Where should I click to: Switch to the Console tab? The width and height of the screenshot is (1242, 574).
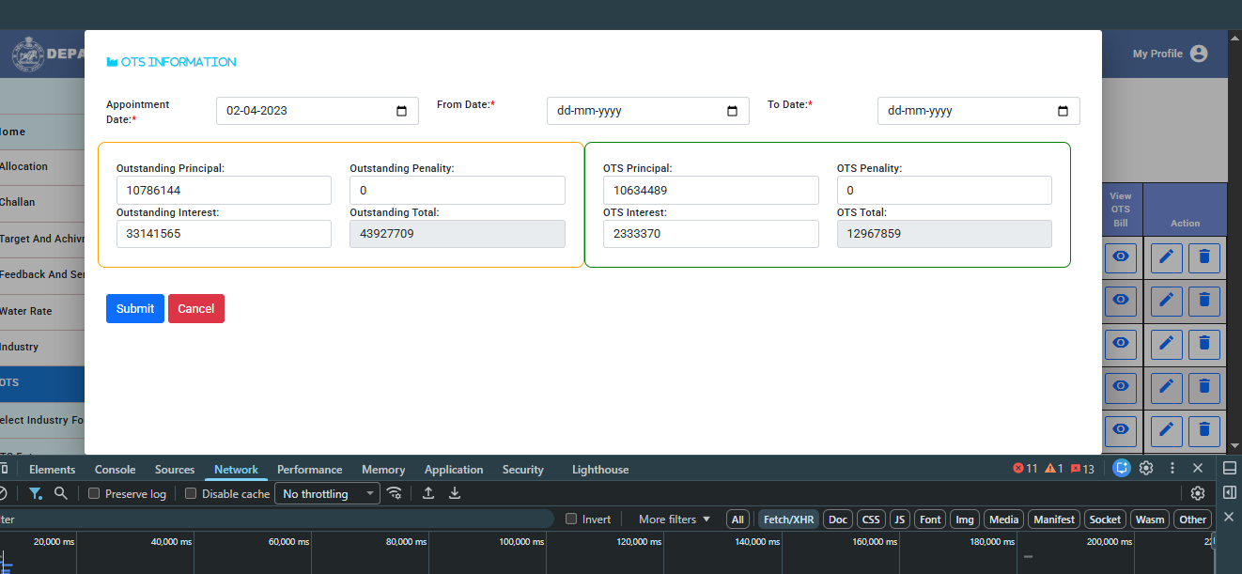[x=116, y=470]
